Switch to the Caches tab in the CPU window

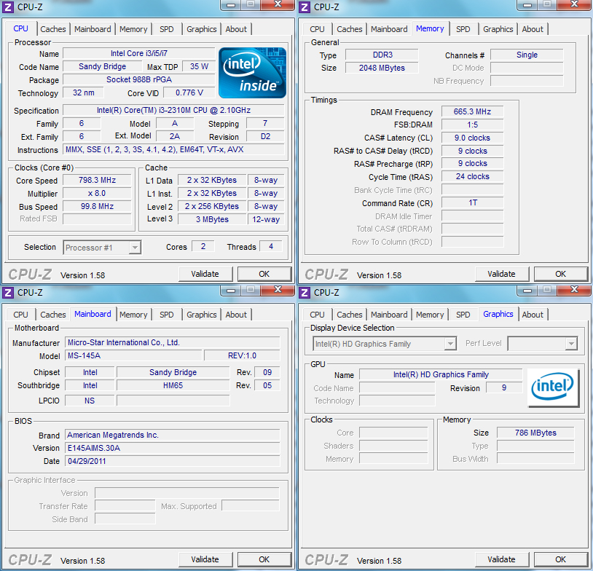click(x=53, y=29)
